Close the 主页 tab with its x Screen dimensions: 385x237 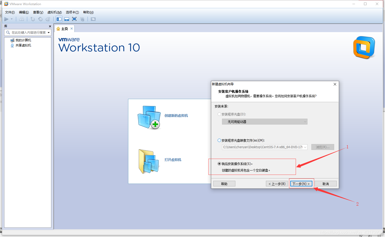72,29
